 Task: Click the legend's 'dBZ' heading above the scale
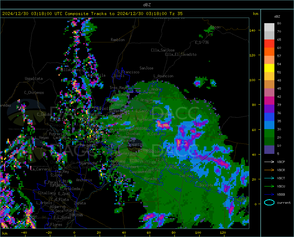coord(277,16)
